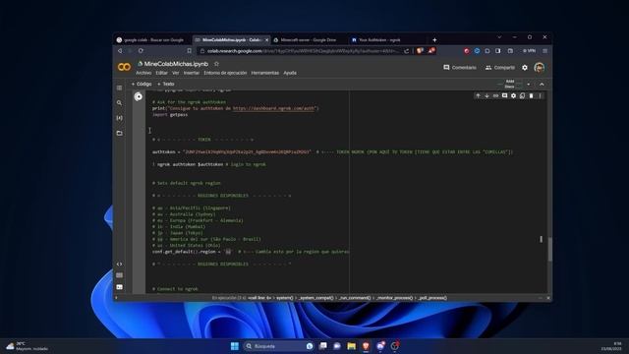Open the browser tab search chevron
Image resolution: width=629 pixels, height=354 pixels.
(499, 37)
